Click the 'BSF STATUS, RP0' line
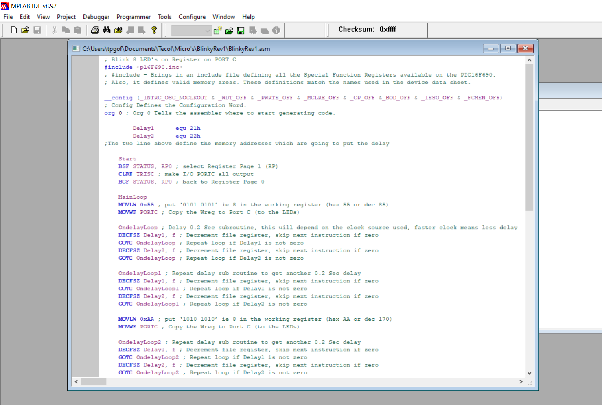Image resolution: width=602 pixels, height=405 pixels. (x=198, y=166)
